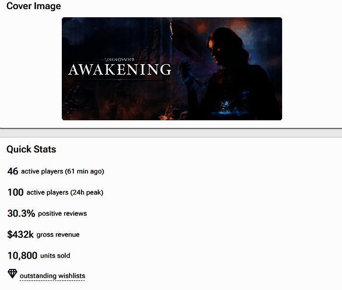Click the 'positive reviews' label
This screenshot has width=342, height=290.
coord(62,214)
